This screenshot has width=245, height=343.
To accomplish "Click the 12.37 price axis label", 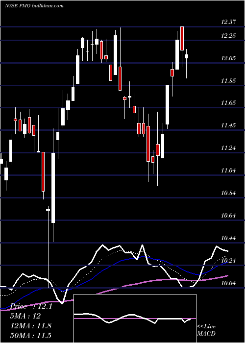I will click(x=228, y=22).
